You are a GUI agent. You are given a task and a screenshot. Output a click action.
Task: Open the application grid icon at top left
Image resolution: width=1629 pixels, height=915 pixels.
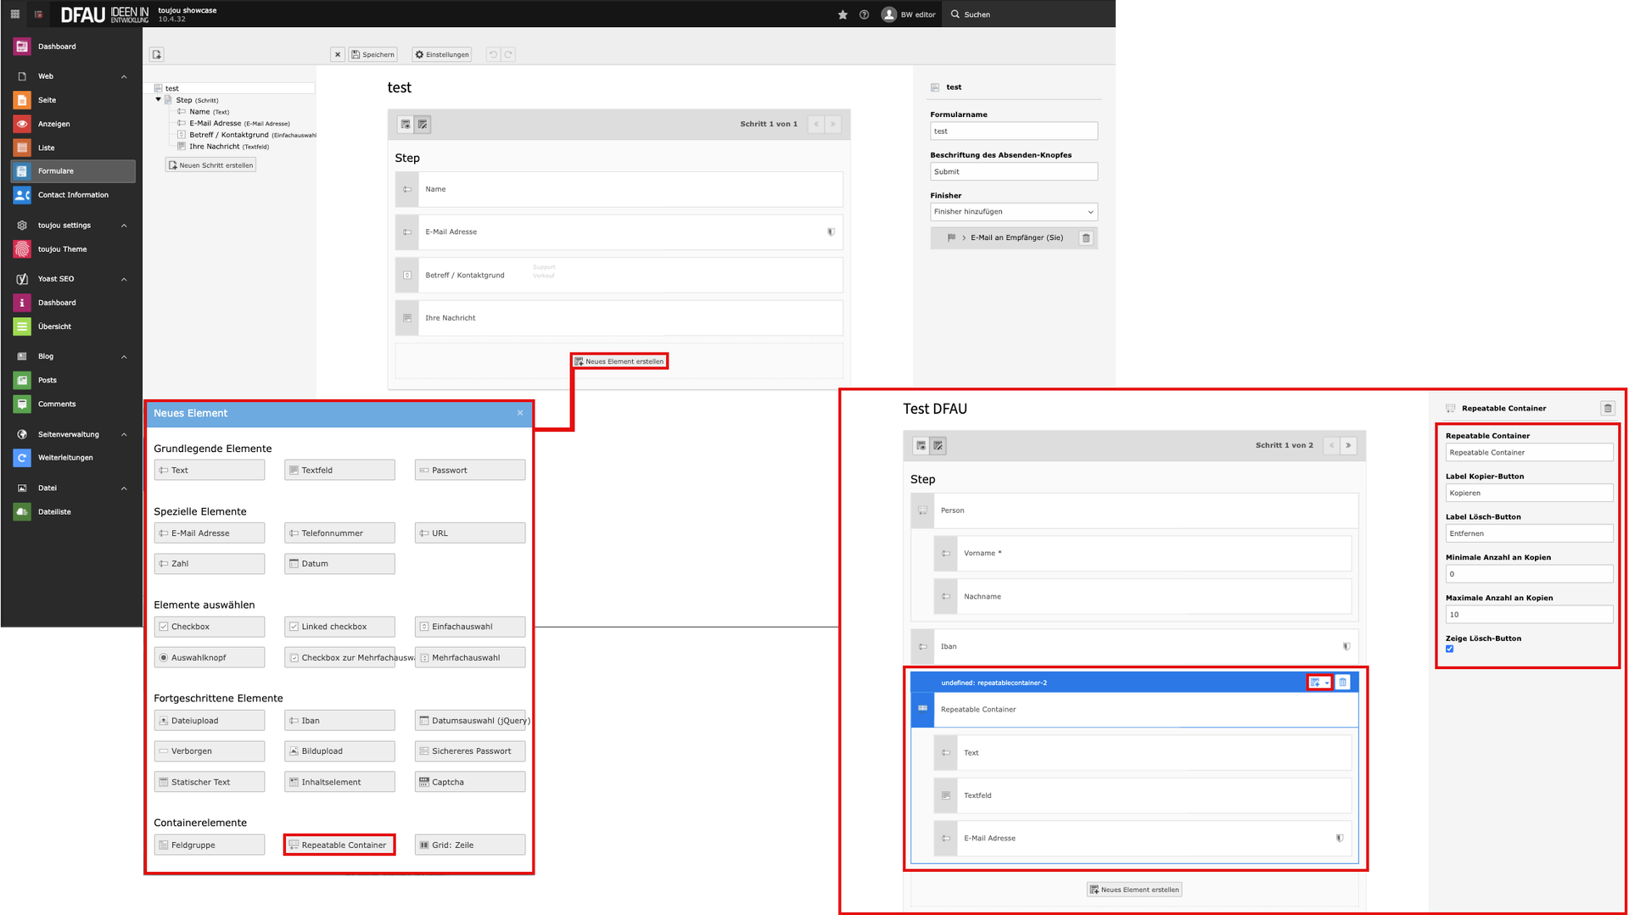click(x=14, y=14)
